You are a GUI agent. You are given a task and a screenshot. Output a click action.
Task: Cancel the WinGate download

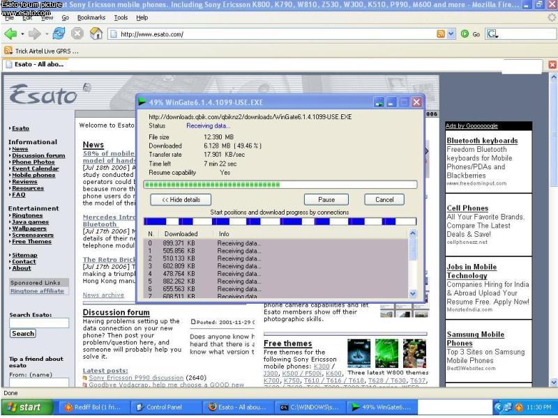384,200
